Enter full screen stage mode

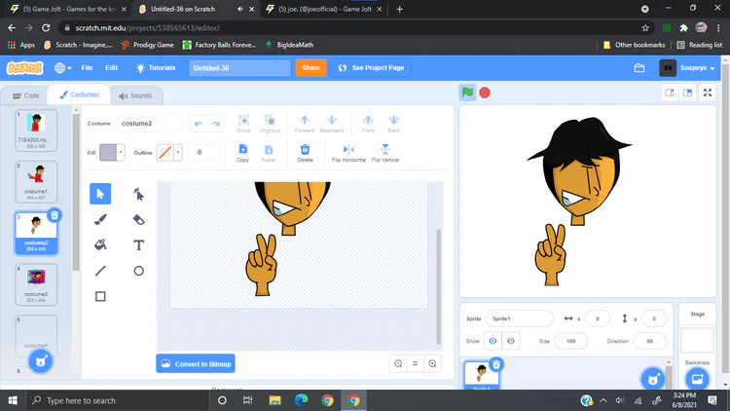point(708,93)
